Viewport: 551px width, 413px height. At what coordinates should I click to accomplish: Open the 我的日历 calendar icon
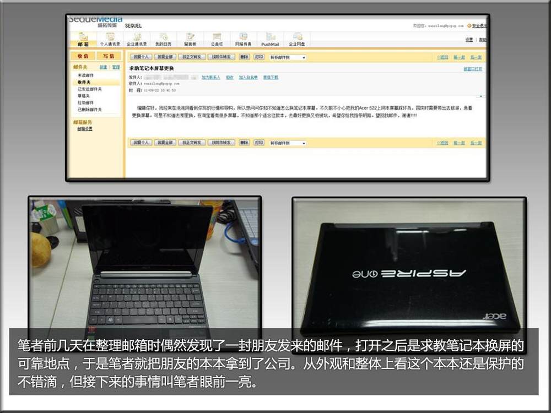click(x=163, y=39)
